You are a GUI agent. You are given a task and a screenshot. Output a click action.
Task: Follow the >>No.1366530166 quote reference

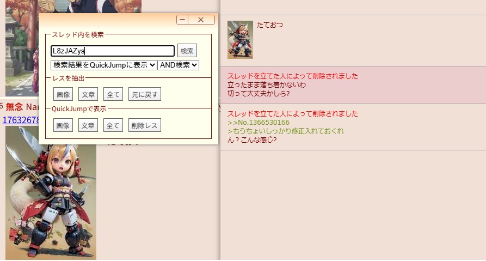[258, 123]
